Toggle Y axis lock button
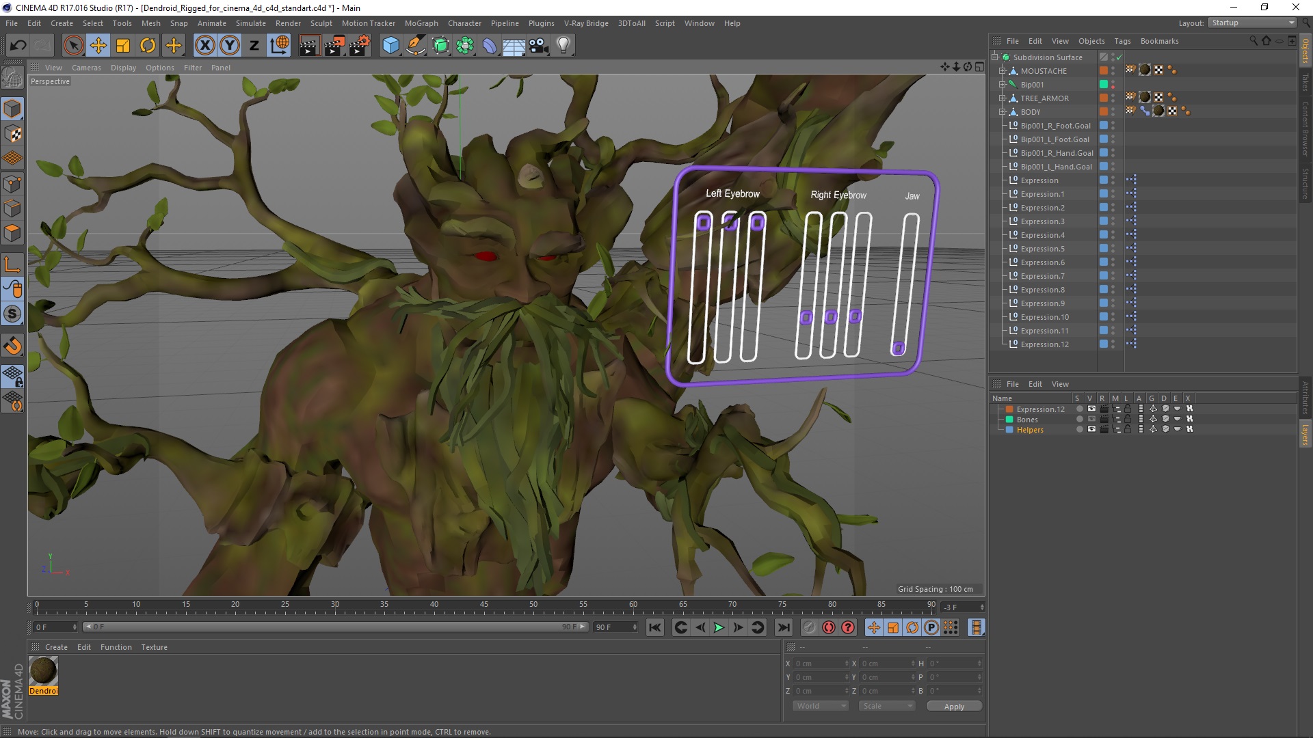Image resolution: width=1313 pixels, height=738 pixels. [230, 46]
